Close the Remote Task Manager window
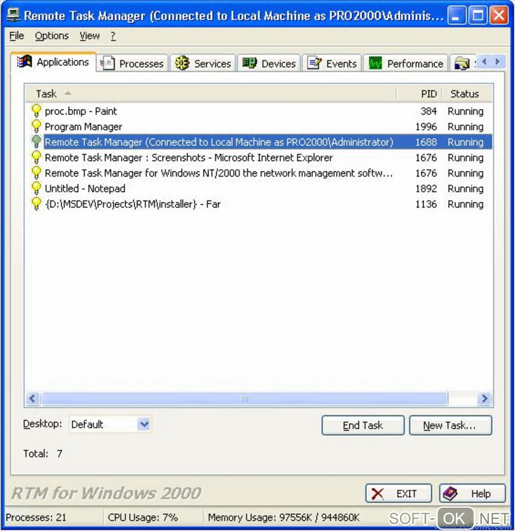The height and width of the screenshot is (531, 515). tap(499, 15)
